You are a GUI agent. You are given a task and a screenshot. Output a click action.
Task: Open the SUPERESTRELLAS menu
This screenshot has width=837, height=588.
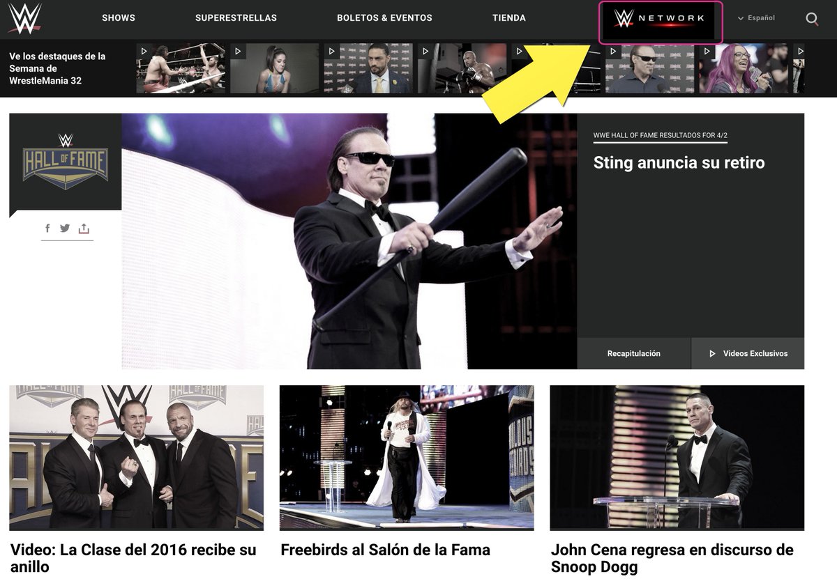tap(236, 18)
